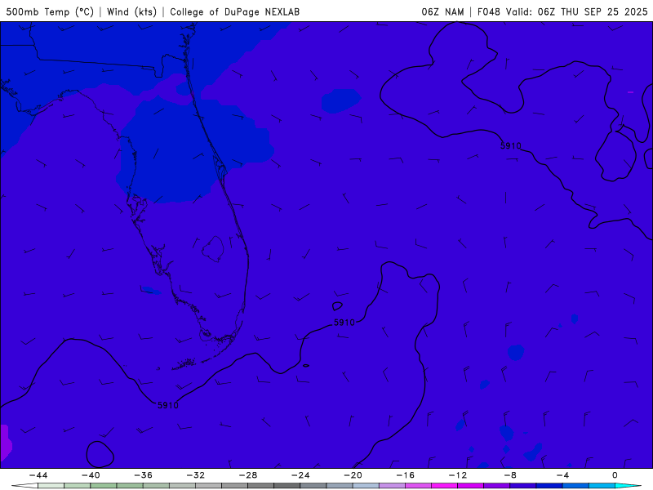Click the 'F048 Valid: 06Z THU SEP 25 2025' text

(562, 11)
